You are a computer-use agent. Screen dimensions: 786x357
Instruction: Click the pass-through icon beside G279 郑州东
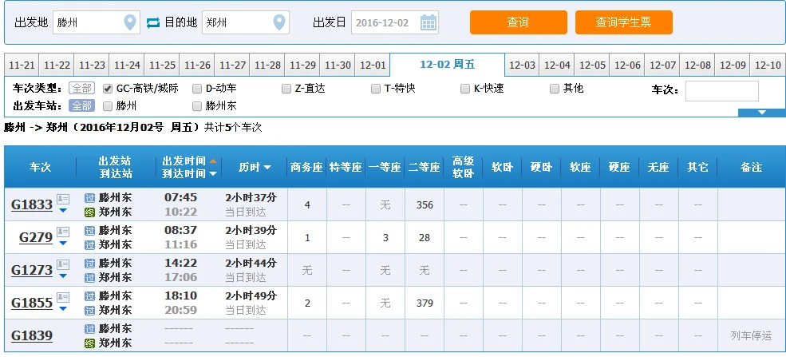[89, 244]
